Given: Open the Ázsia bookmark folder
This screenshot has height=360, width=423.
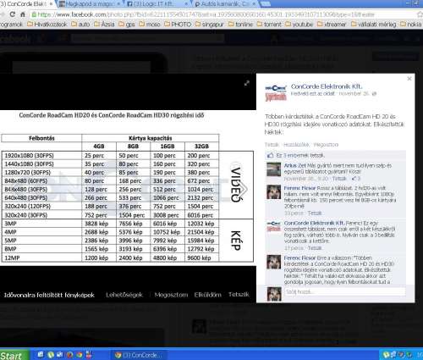Looking at the screenshot, I should coord(104,25).
